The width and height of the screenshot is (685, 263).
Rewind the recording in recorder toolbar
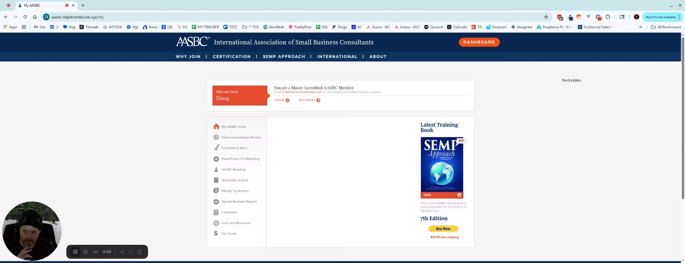click(95, 252)
